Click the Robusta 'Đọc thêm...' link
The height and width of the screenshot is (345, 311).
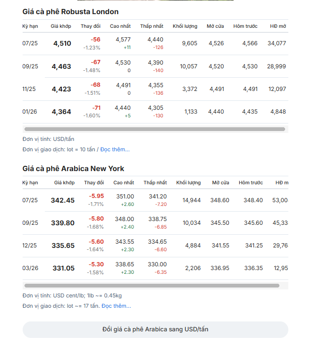pos(115,149)
